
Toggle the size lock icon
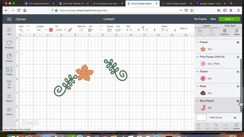(x=143, y=27)
